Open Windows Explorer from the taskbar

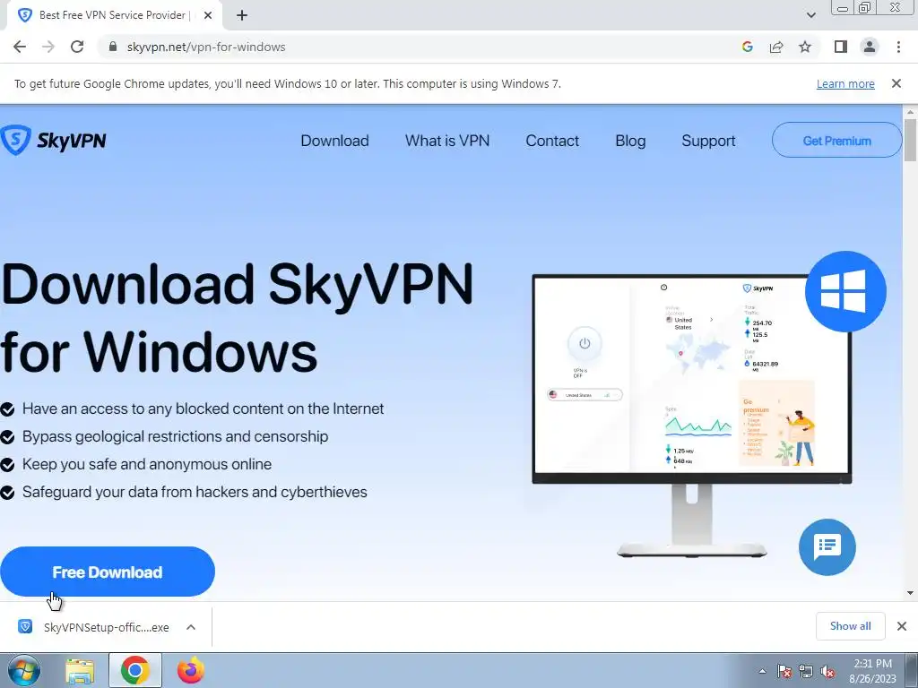point(80,671)
